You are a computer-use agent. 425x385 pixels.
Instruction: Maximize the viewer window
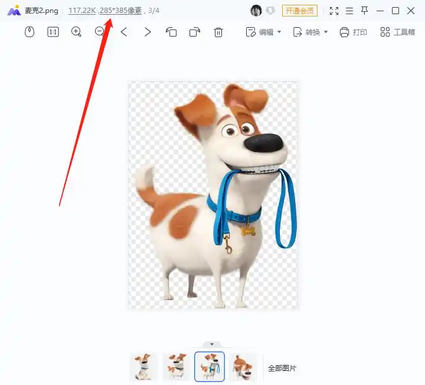pyautogui.click(x=395, y=11)
